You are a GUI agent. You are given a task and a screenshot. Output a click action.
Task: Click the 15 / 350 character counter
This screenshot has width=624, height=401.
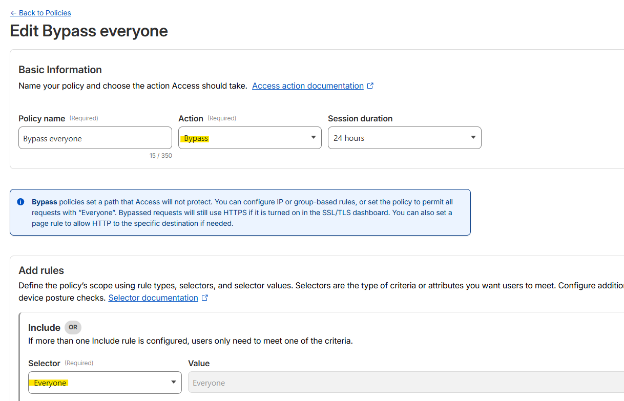click(x=160, y=156)
